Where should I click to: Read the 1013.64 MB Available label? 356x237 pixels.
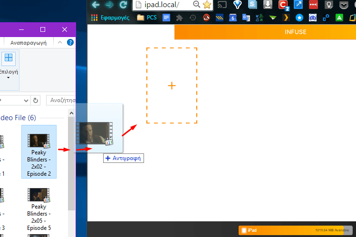332,230
